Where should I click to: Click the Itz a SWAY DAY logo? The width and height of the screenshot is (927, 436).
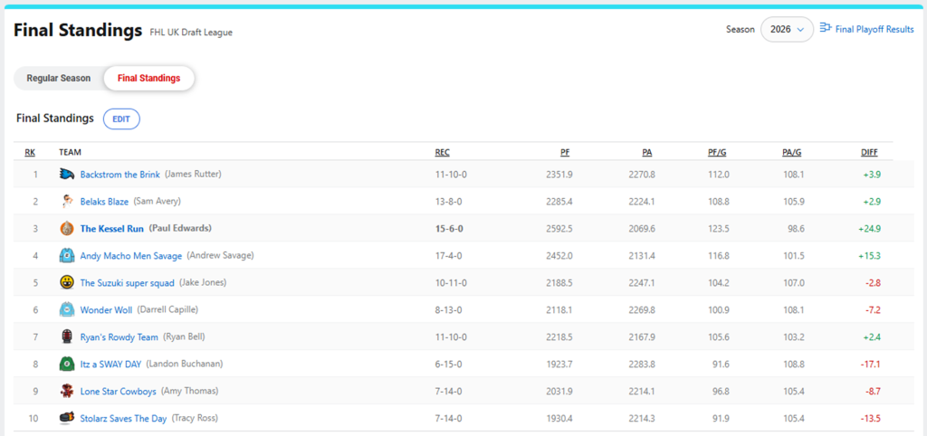click(x=67, y=364)
